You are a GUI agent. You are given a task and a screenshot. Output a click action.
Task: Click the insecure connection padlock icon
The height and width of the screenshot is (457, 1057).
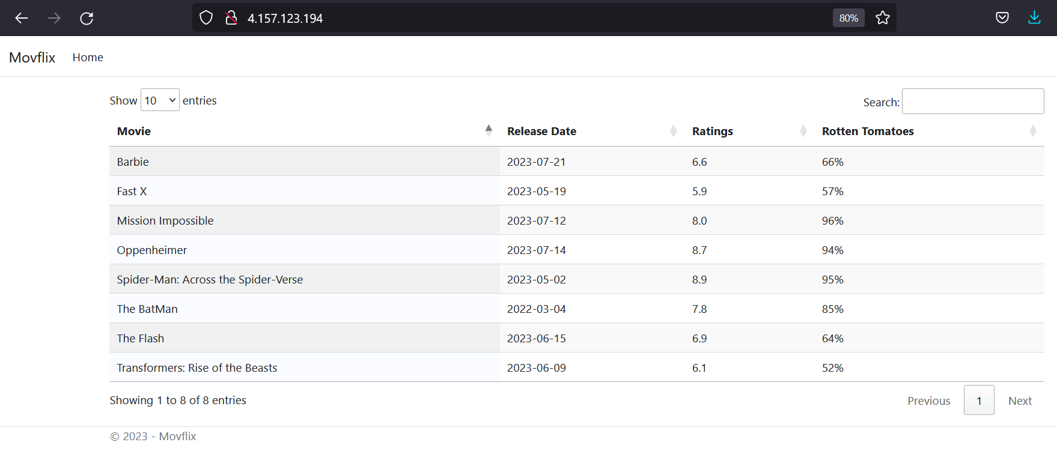(x=231, y=18)
